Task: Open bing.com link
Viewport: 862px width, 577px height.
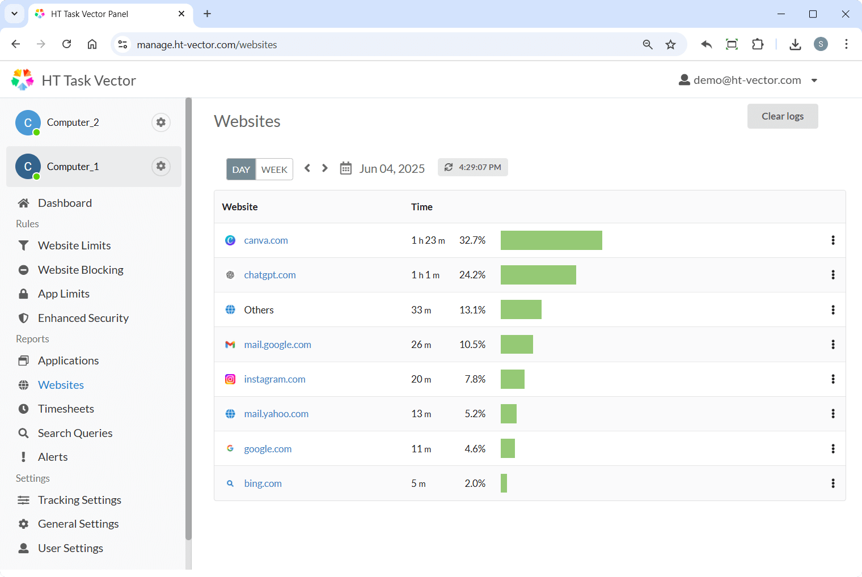Action: pyautogui.click(x=263, y=483)
